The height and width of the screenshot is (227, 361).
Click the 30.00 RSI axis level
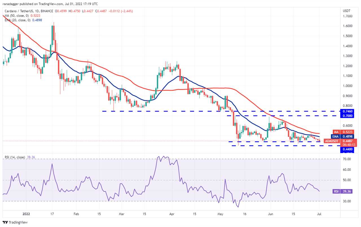(x=347, y=201)
